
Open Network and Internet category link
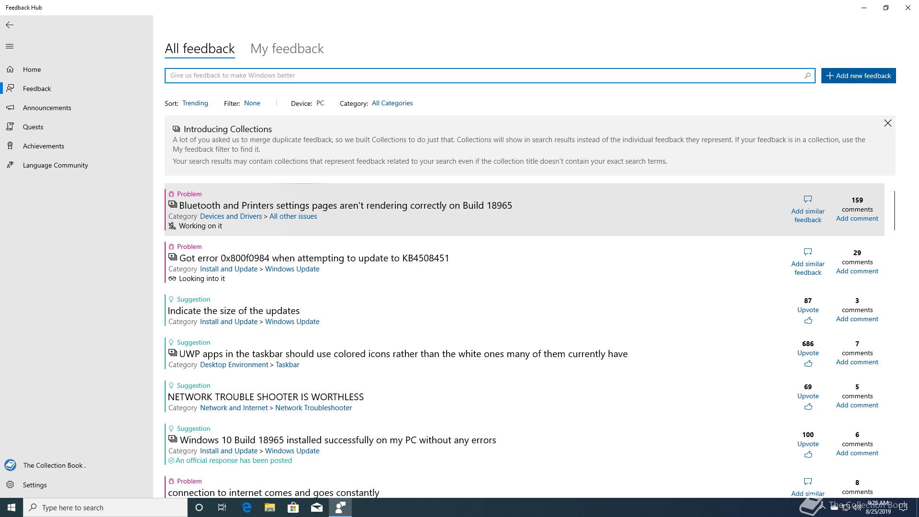(234, 408)
